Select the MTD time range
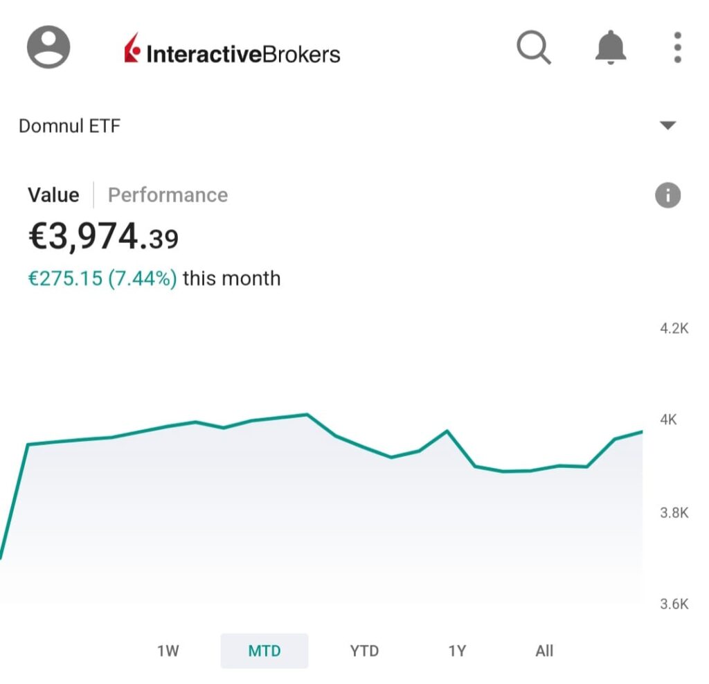 pyautogui.click(x=264, y=651)
